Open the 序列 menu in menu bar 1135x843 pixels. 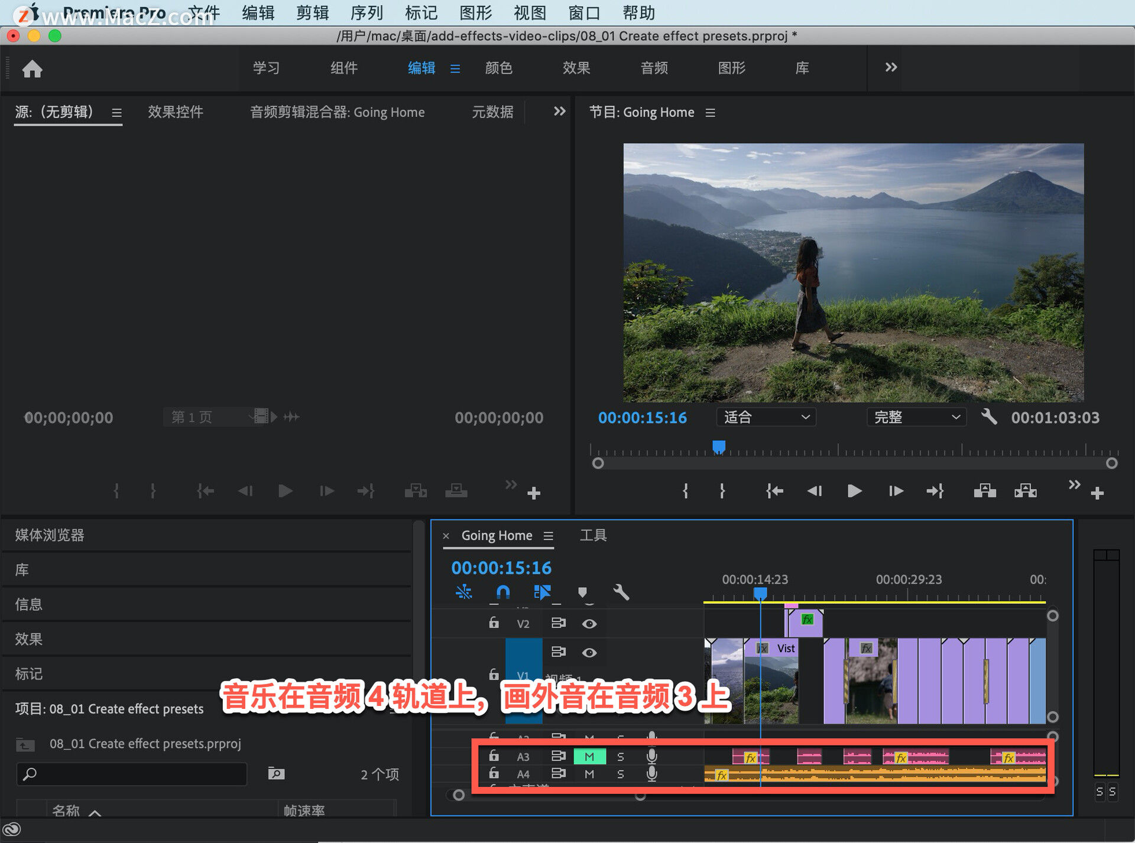coord(367,12)
